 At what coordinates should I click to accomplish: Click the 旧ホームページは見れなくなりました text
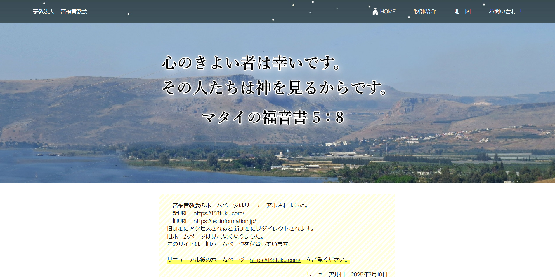[x=216, y=237]
